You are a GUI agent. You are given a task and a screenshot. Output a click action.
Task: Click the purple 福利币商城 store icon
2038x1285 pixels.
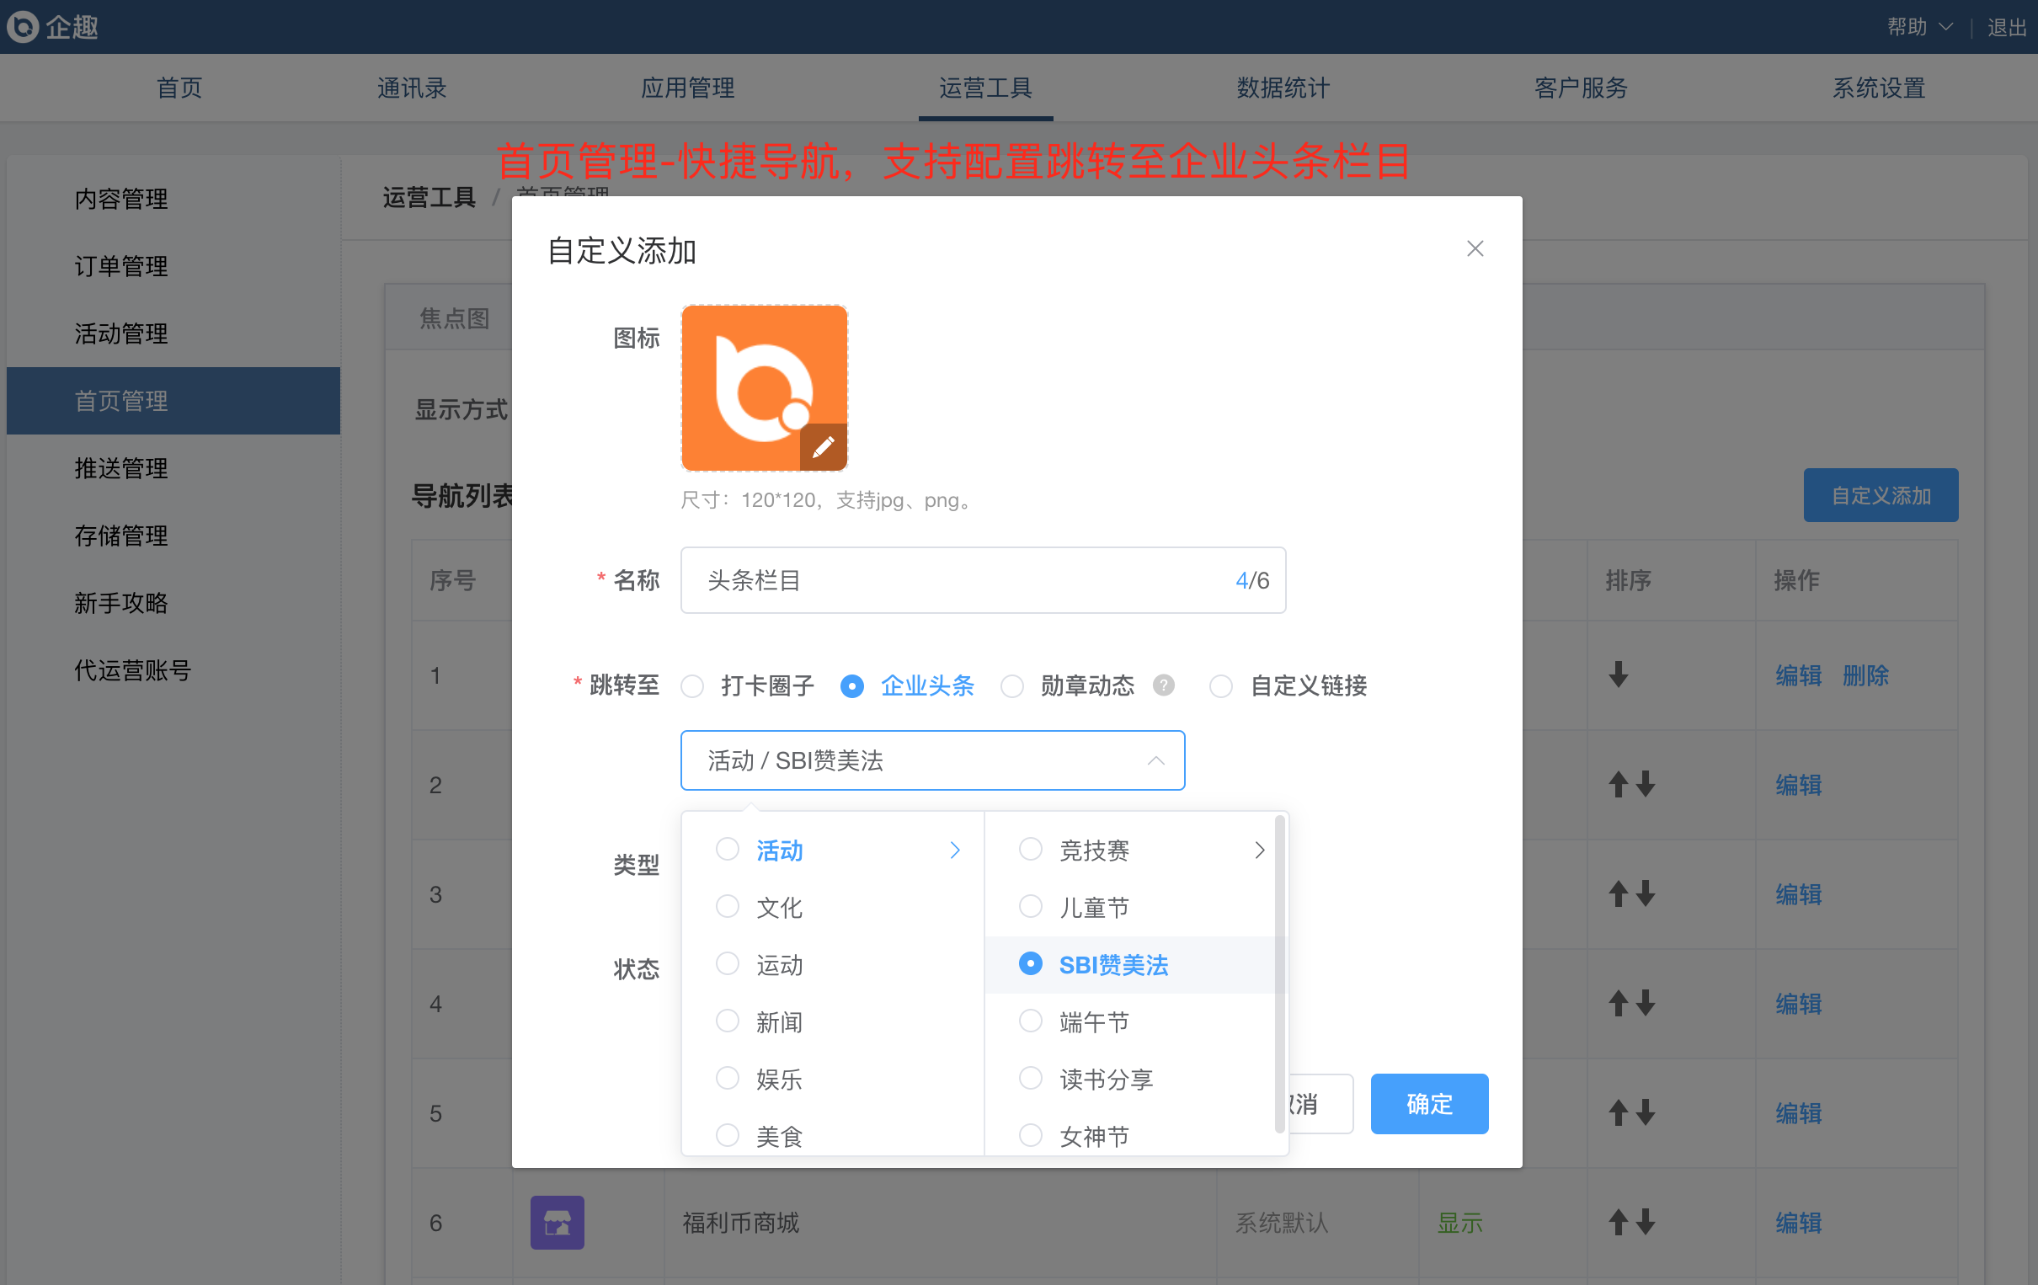click(557, 1222)
